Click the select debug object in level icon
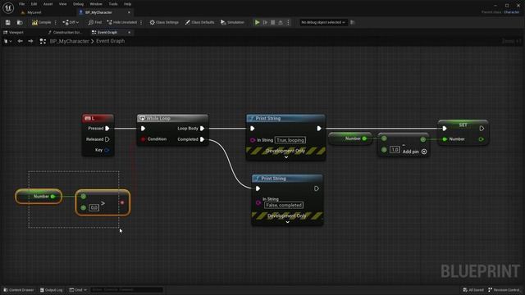The image size is (525, 295). (x=352, y=22)
